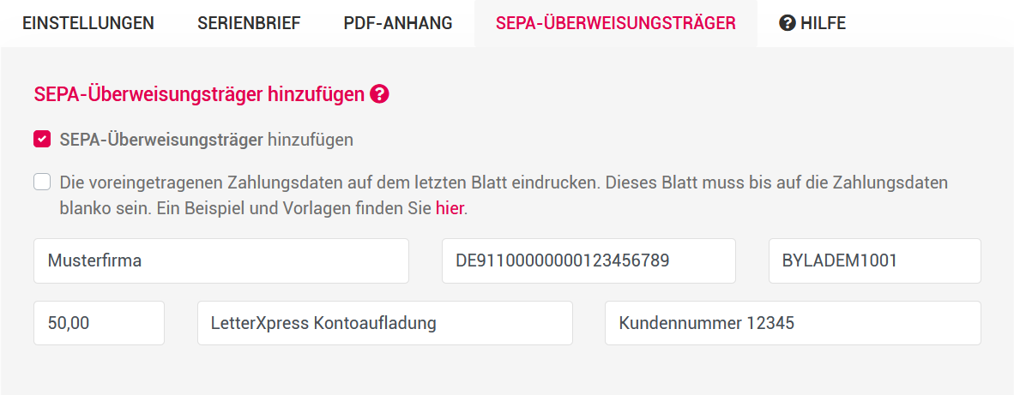This screenshot has width=1014, height=395.
Task: Enable printing payment data on last sheet checkbox
Action: pos(42,182)
